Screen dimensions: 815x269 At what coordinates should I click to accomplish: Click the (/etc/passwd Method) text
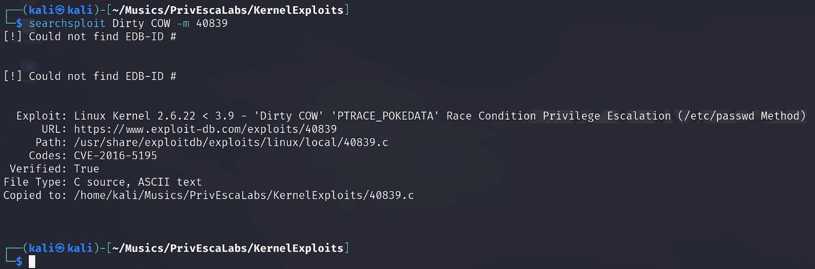pyautogui.click(x=741, y=116)
